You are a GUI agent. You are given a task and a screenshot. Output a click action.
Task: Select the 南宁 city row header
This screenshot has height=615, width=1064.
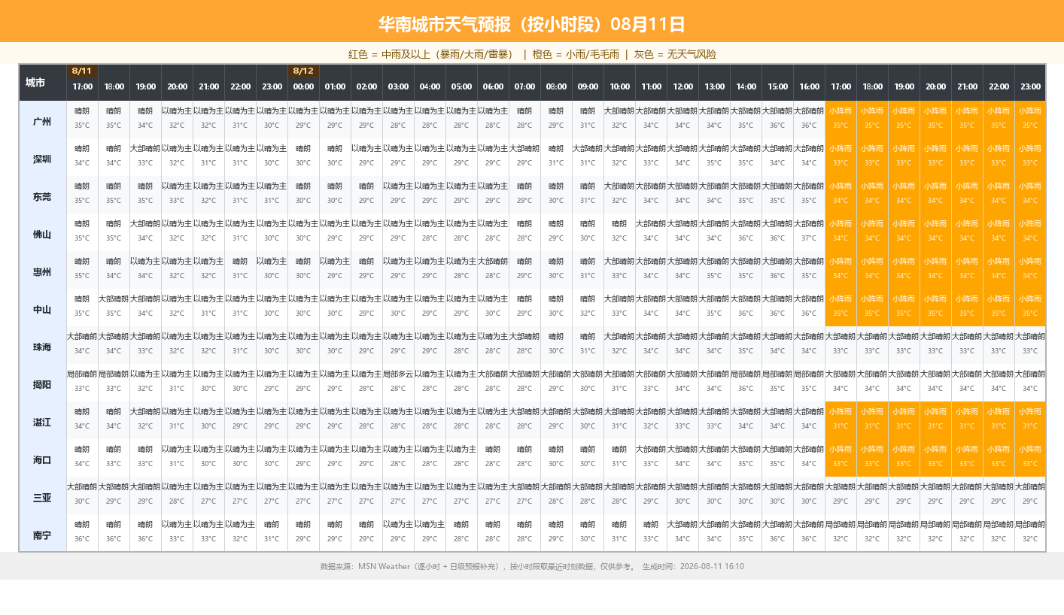click(43, 533)
